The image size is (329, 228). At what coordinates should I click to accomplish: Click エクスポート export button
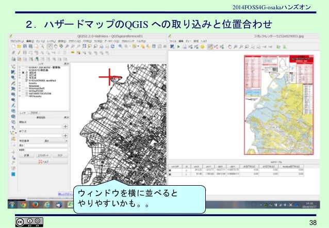tap(43, 156)
